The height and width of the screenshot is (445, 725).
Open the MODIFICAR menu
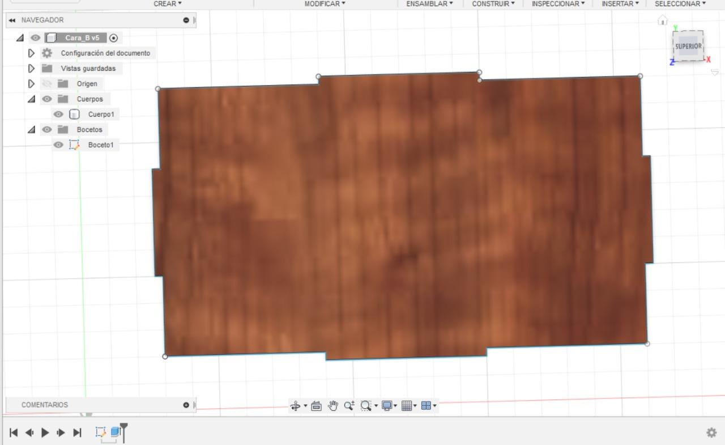(325, 3)
